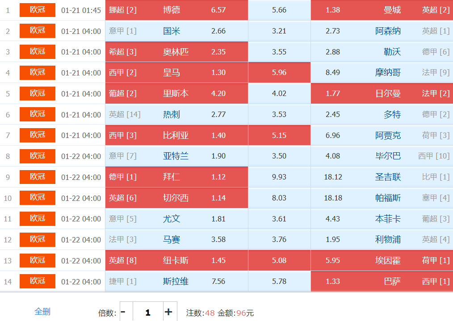
Task: Select the draw odds 5.66 for 博德 vs 曼城
Action: [x=279, y=10]
